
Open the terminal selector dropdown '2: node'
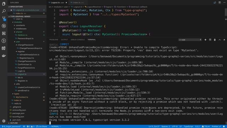pos(190,39)
